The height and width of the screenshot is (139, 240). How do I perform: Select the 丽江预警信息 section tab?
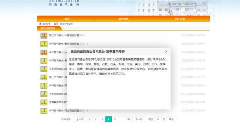pos(48,28)
